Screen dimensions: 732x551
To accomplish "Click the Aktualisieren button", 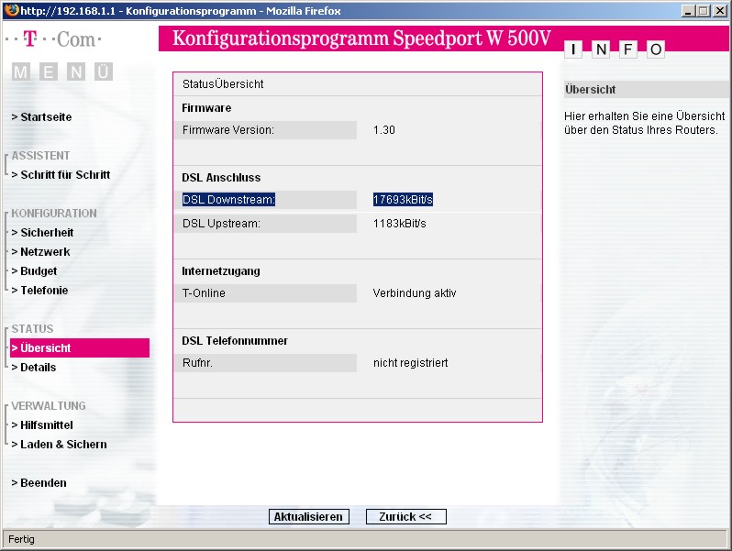I will pos(308,516).
